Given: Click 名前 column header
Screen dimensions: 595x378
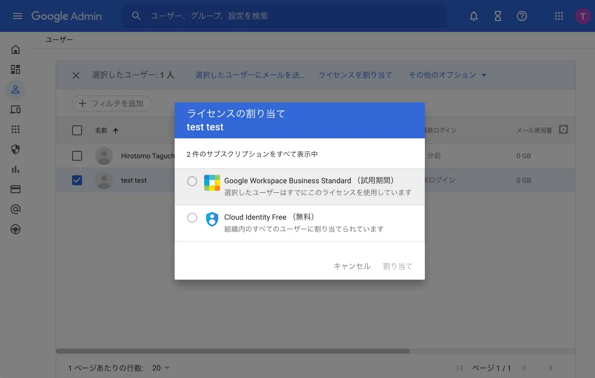Looking at the screenshot, I should 101,130.
